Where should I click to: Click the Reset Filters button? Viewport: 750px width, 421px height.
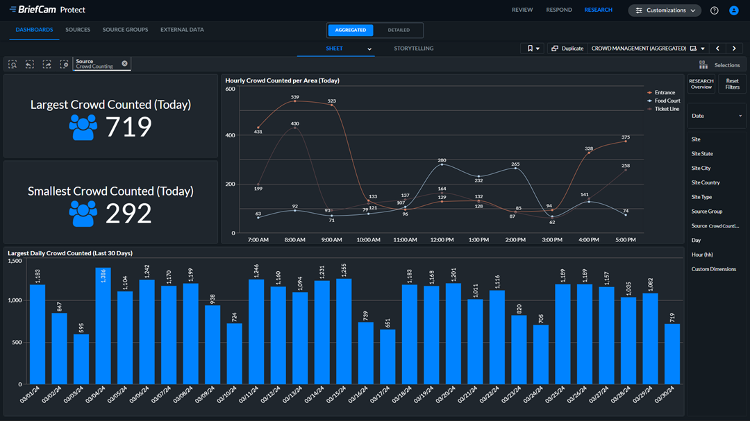(x=732, y=84)
